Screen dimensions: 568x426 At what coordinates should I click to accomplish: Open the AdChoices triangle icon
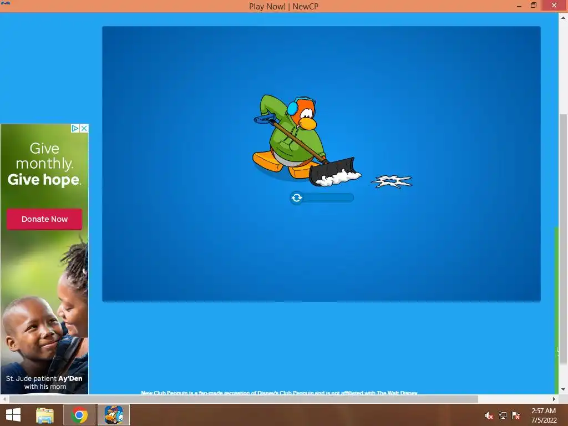(x=75, y=128)
